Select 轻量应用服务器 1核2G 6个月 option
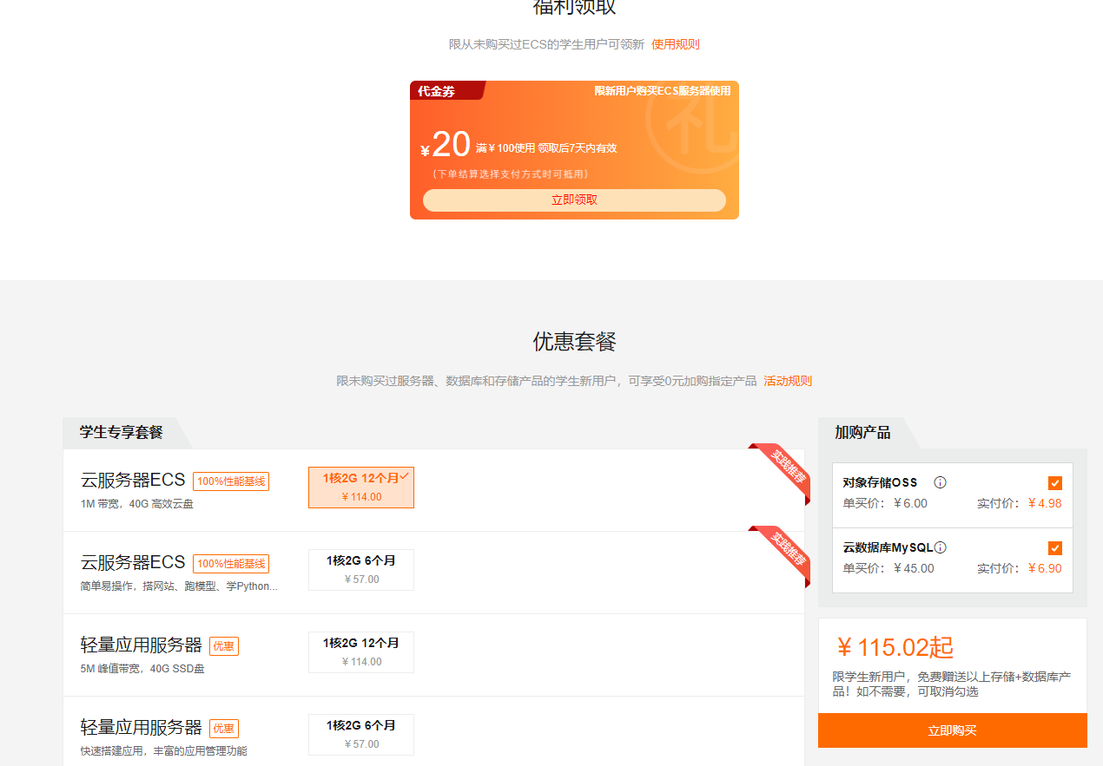Viewport: 1103px width, 766px height. [361, 735]
